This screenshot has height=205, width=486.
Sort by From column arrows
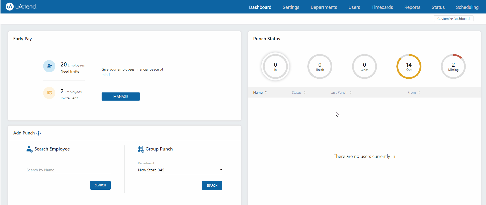click(x=419, y=92)
